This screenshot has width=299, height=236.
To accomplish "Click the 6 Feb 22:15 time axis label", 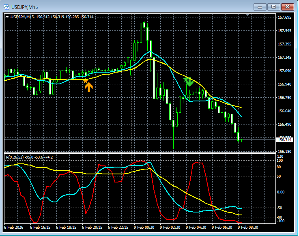I will pos(118,227).
